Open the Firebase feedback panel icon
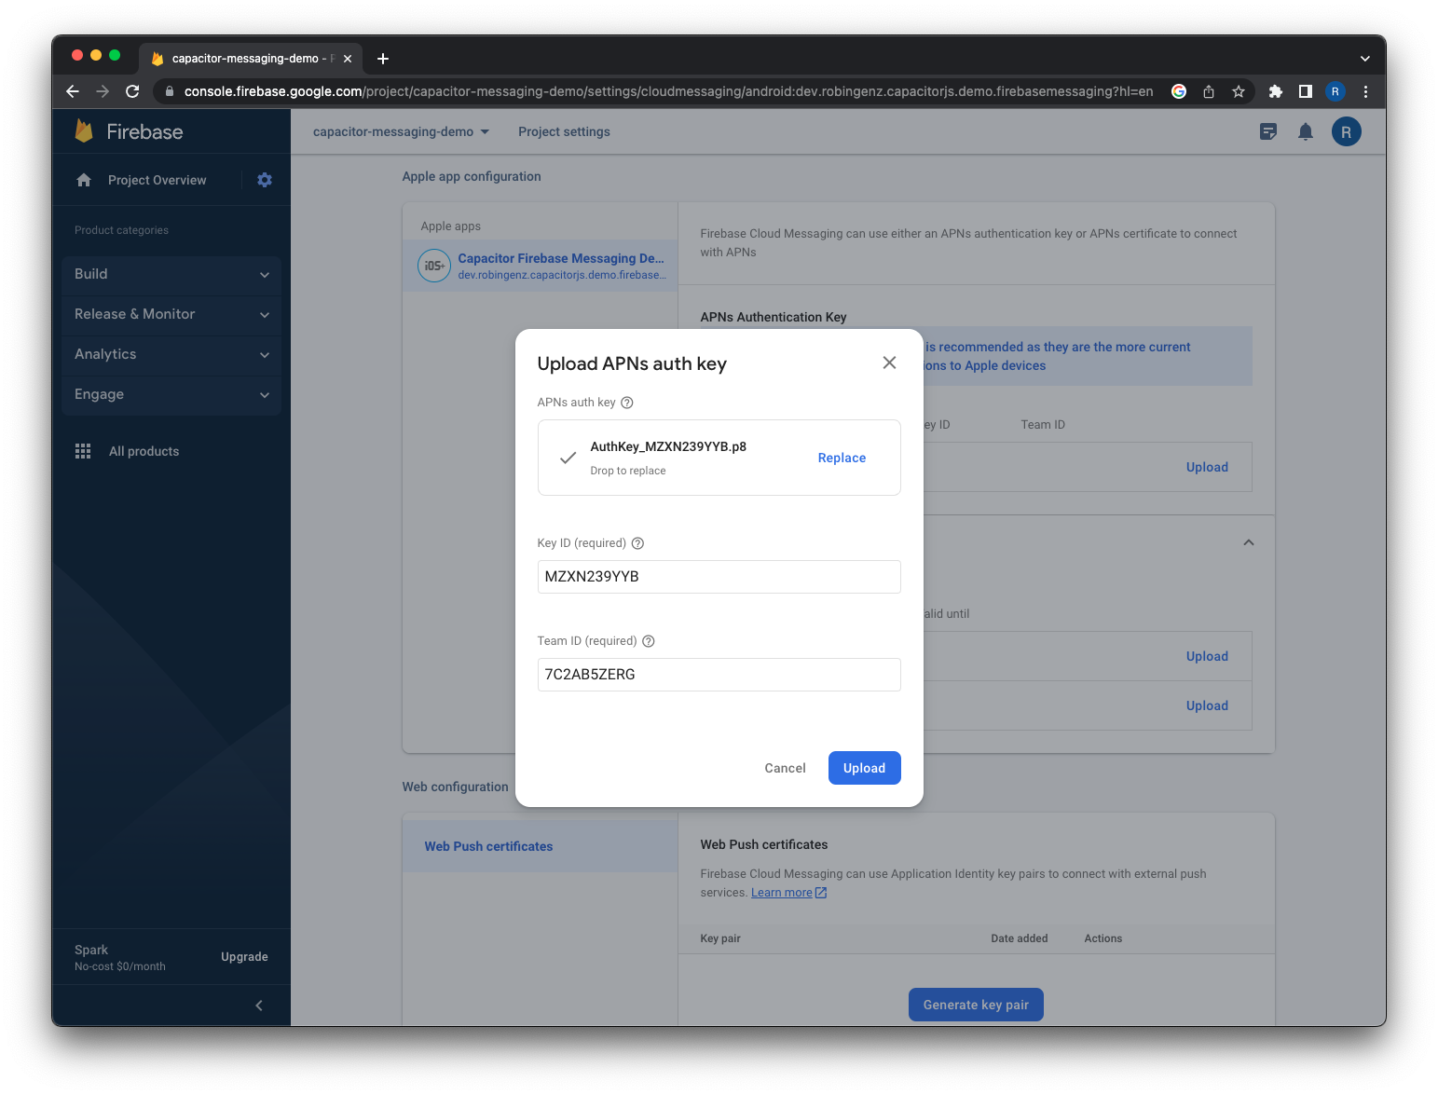1438x1095 pixels. 1268,131
